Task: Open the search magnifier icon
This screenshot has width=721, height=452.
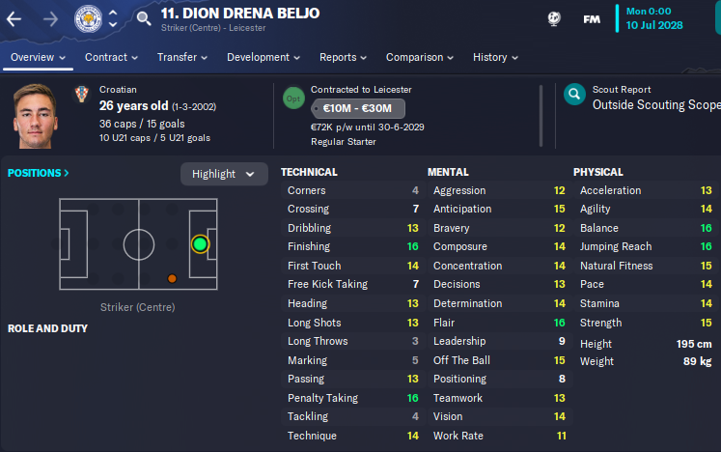Action: pos(144,18)
